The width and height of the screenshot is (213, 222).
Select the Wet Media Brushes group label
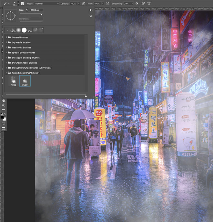tap(22, 48)
